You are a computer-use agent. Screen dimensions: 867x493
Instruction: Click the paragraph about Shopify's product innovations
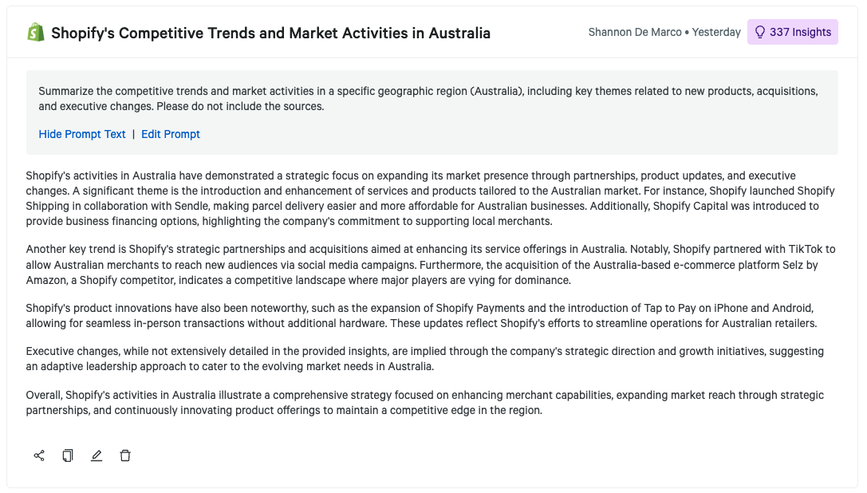pos(430,315)
